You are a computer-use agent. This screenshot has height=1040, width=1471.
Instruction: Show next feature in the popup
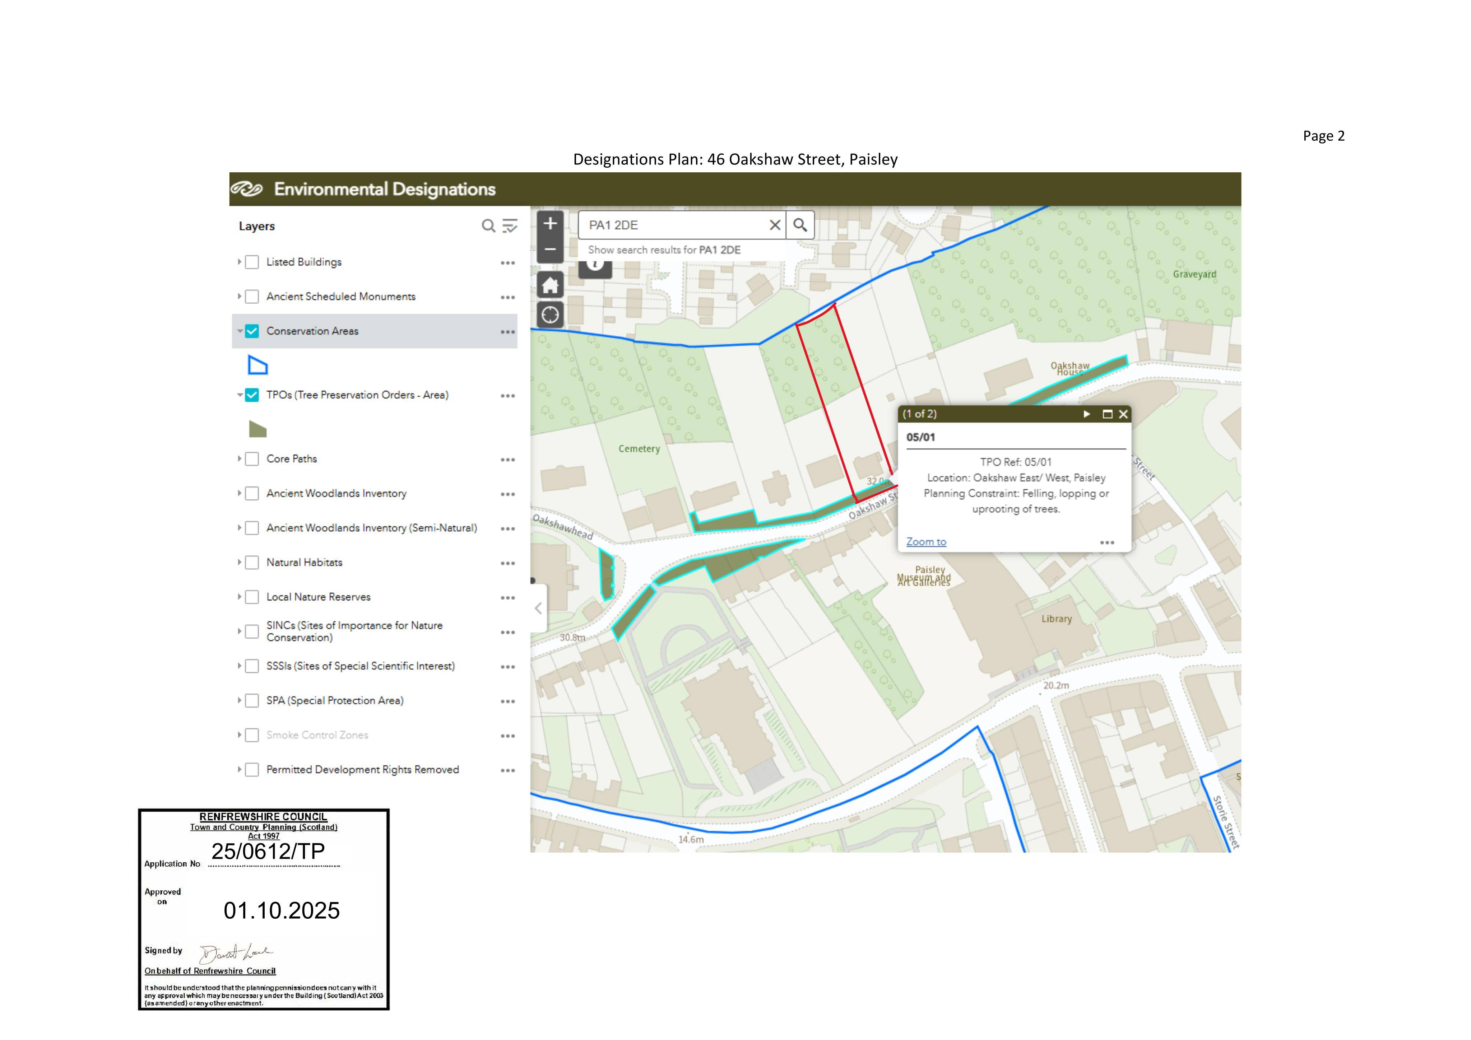1087,414
